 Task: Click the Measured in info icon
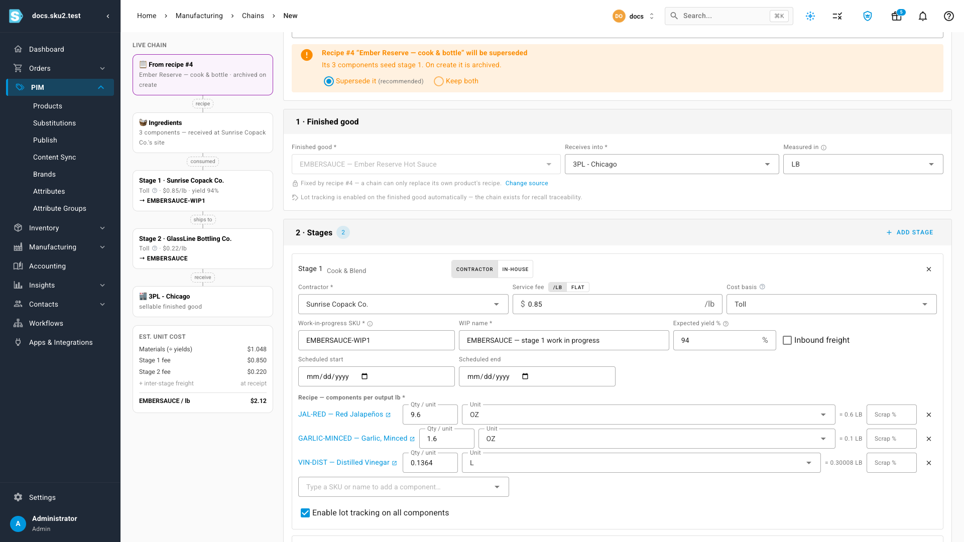click(824, 148)
